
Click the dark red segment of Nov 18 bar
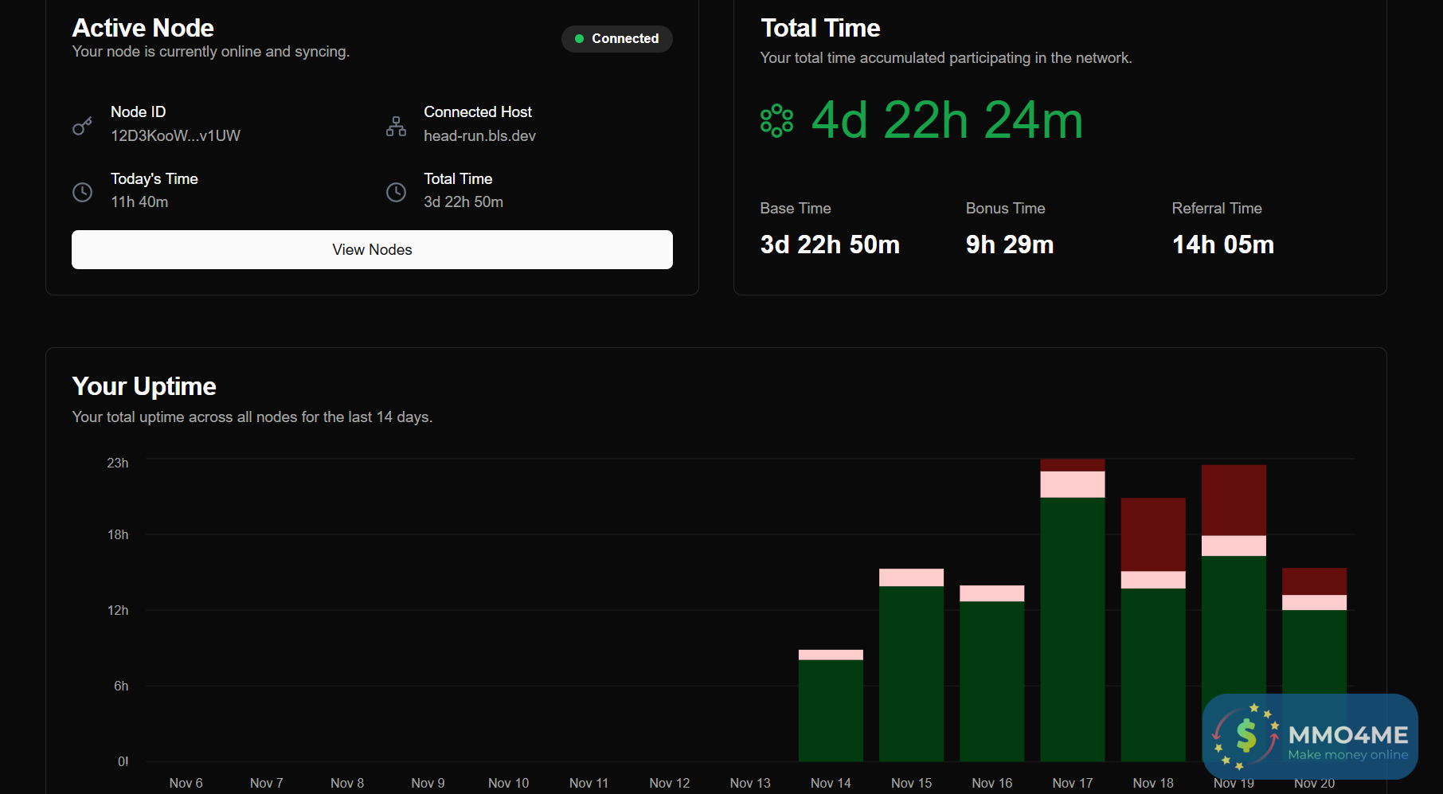pos(1153,534)
